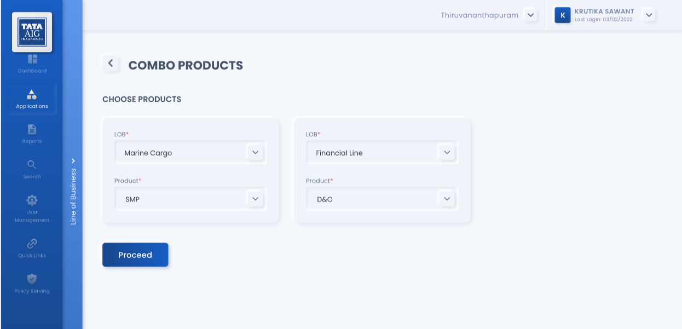Click the Reports menu label
Screen dimensions: 682x329
click(32, 141)
